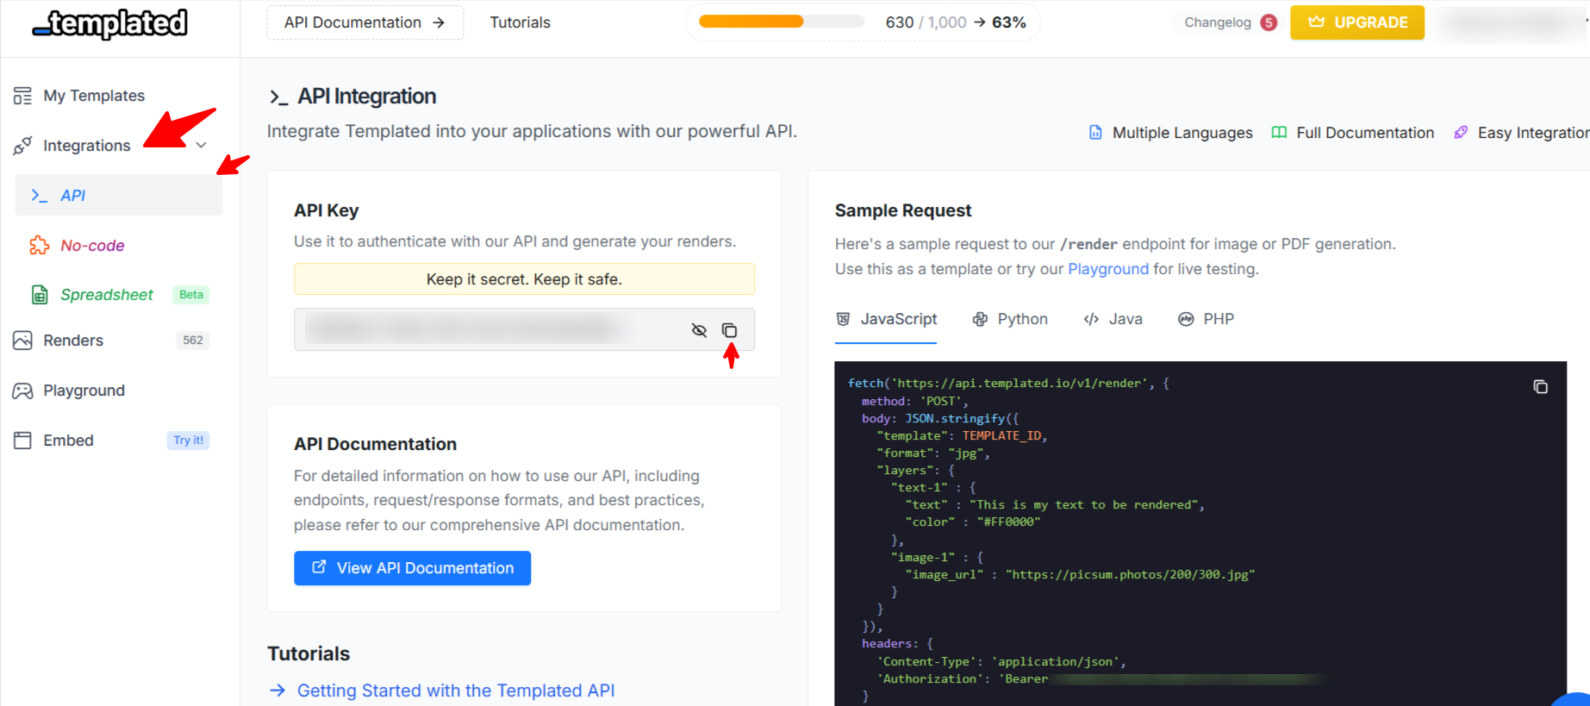Click the My Templates layout icon
Image resolution: width=1590 pixels, height=706 pixels.
pyautogui.click(x=22, y=96)
